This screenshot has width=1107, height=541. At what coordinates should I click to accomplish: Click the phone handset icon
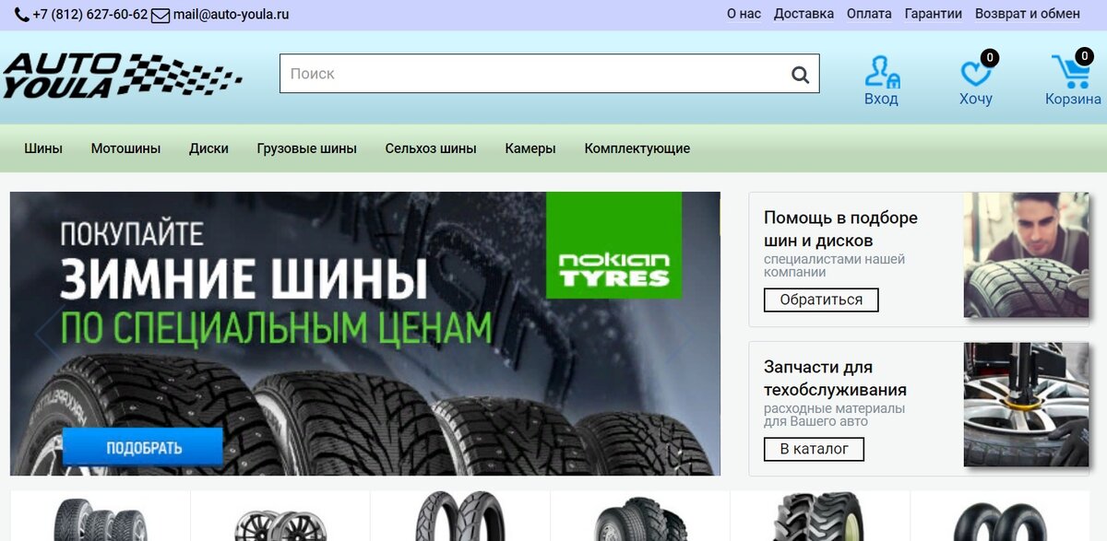click(x=21, y=15)
